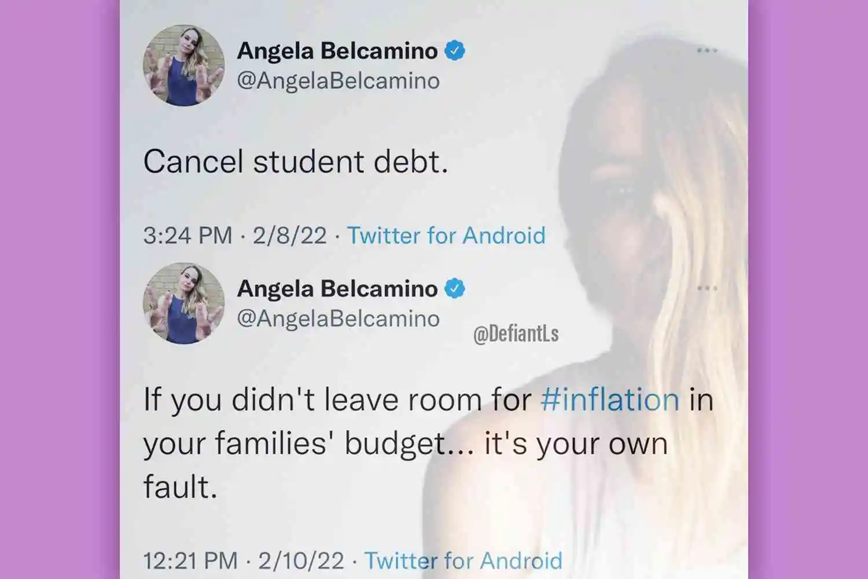Click the word "budget" in the second tweet
Image resolution: width=868 pixels, height=579 pixels.
pos(395,444)
